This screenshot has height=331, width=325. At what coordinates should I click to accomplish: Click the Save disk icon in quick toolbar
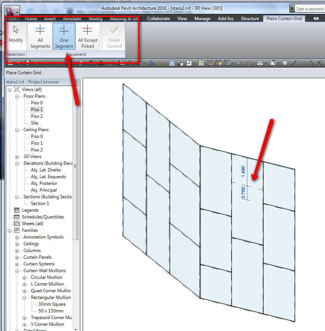click(x=28, y=63)
